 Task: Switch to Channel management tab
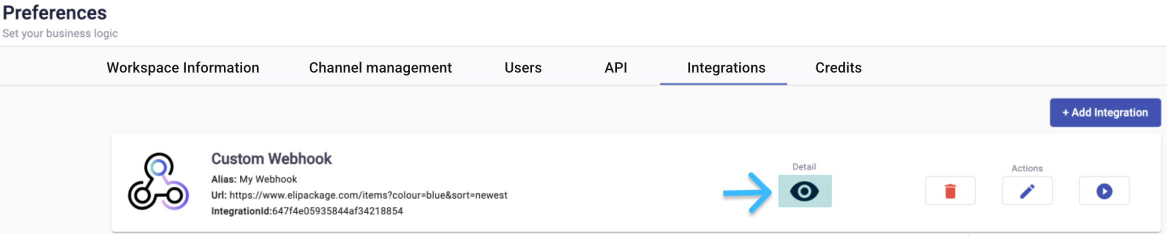click(x=381, y=68)
